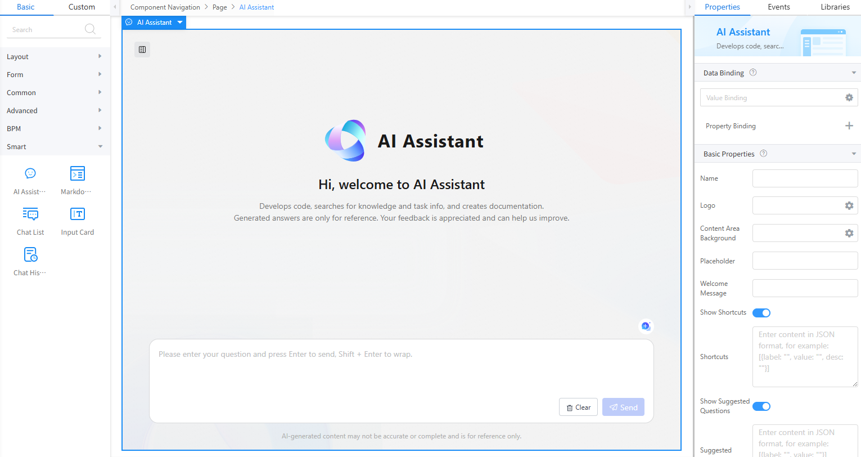Collapse the right properties panel arrow

pyautogui.click(x=689, y=7)
